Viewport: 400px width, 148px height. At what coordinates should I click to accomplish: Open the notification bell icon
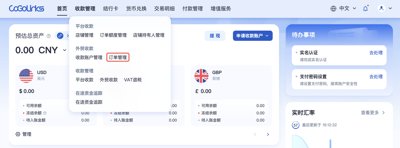(x=365, y=8)
